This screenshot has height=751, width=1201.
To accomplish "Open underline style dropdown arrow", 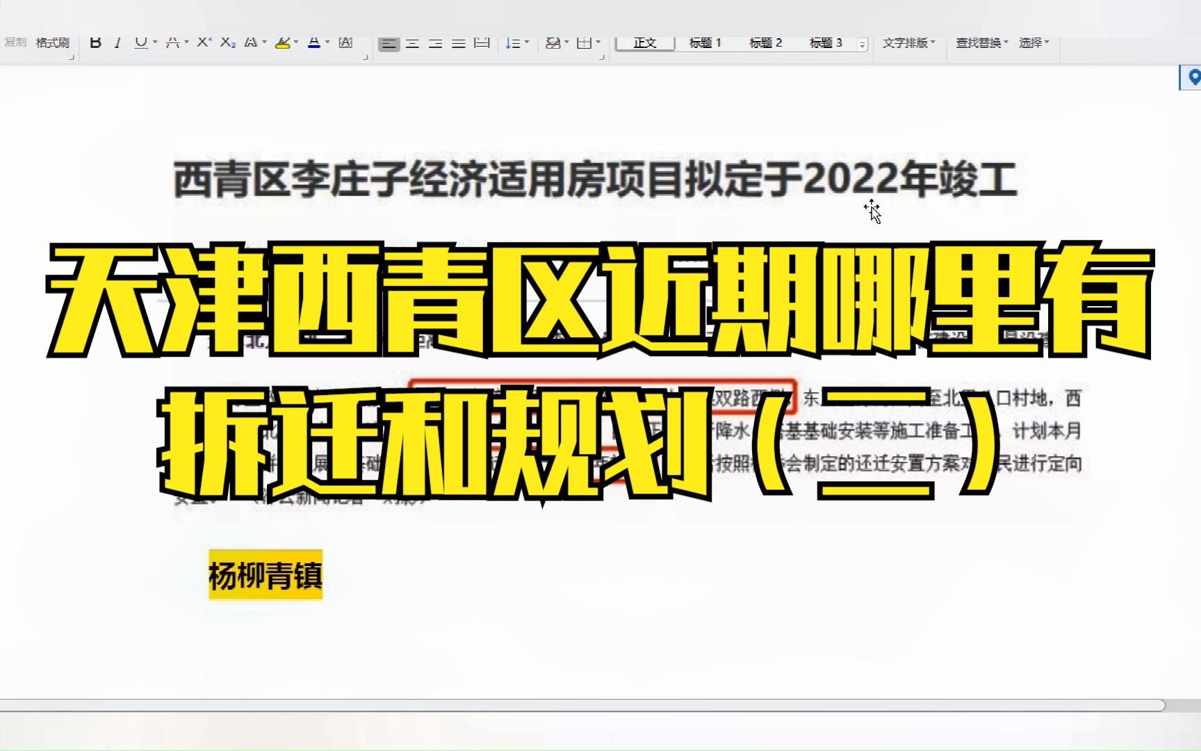I will coord(154,43).
